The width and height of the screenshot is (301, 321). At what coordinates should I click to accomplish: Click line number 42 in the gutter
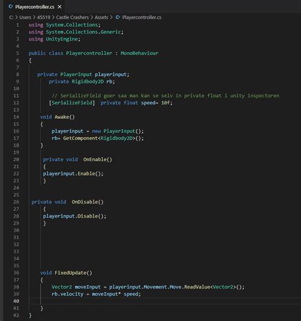point(17,315)
